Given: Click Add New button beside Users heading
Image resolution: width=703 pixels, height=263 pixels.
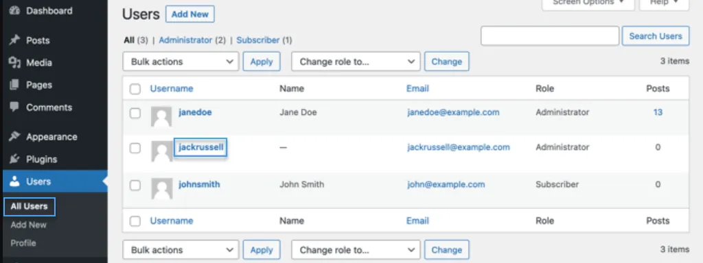Looking at the screenshot, I should click(190, 14).
